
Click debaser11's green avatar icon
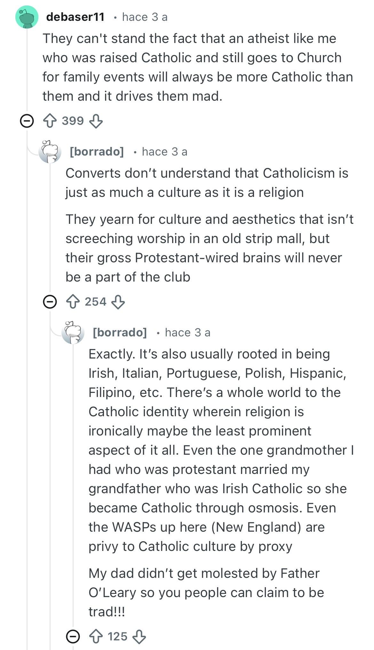(x=27, y=17)
